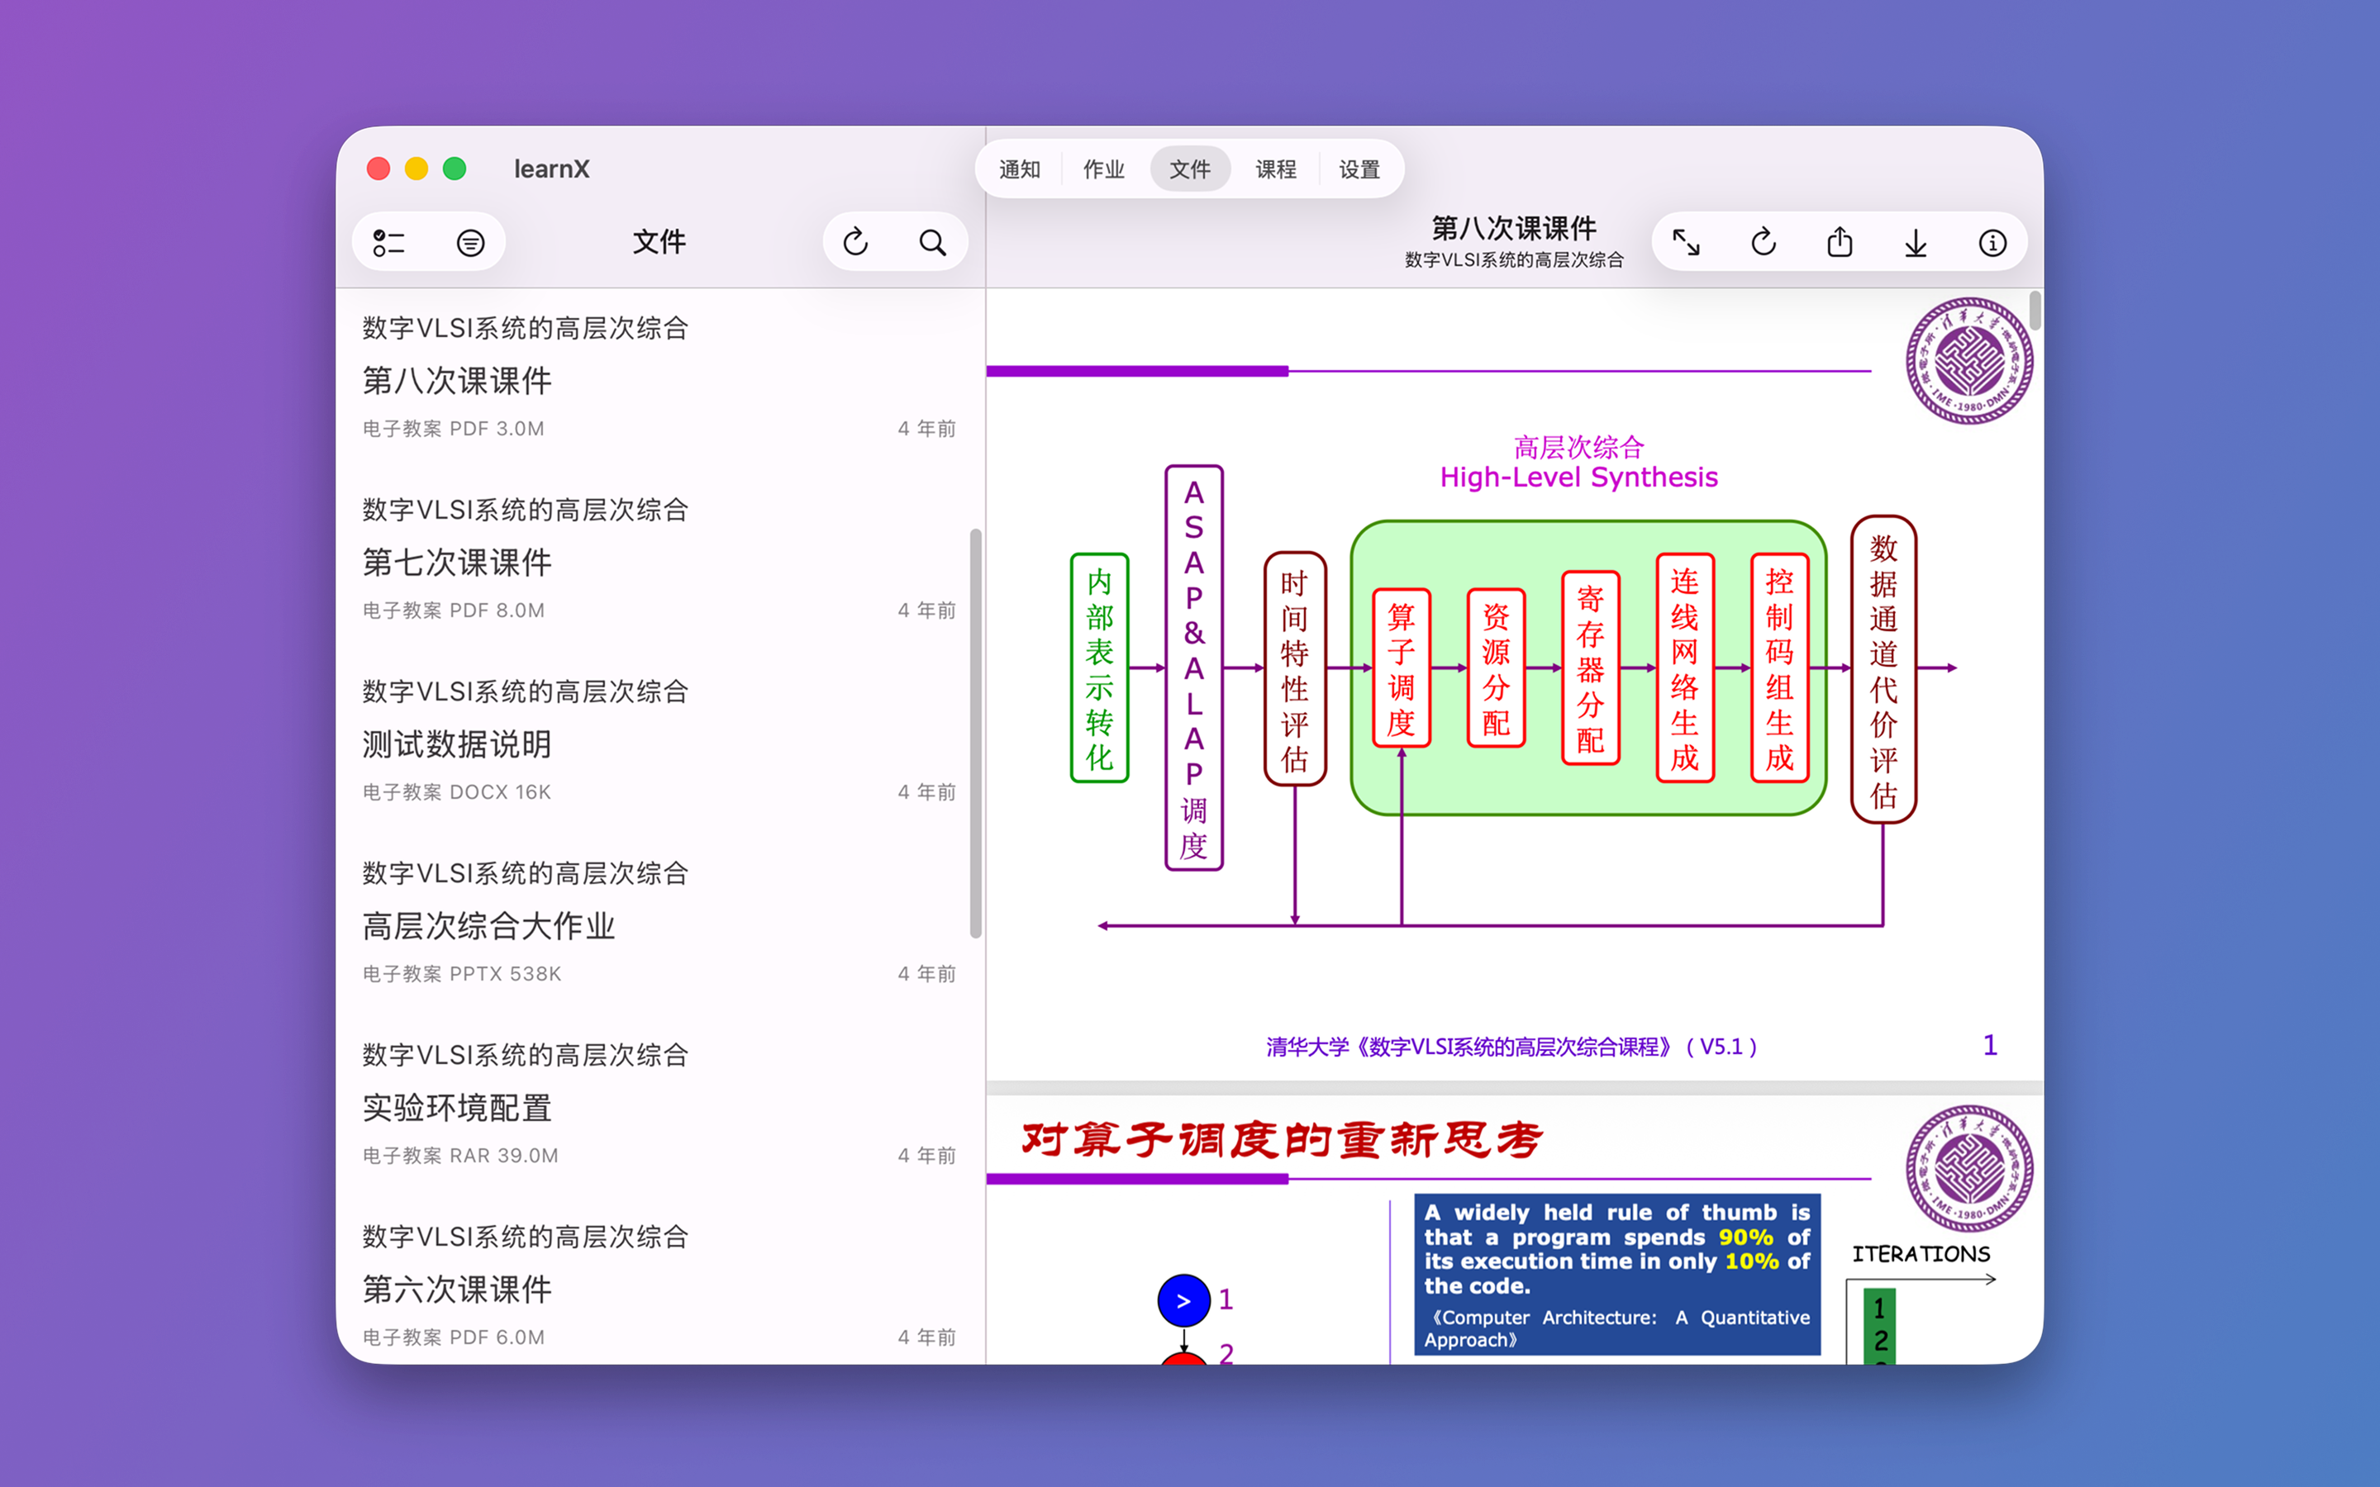Click the 电子教案 PDF 6.0M label
Image resolution: width=2380 pixels, height=1487 pixels.
[454, 1337]
